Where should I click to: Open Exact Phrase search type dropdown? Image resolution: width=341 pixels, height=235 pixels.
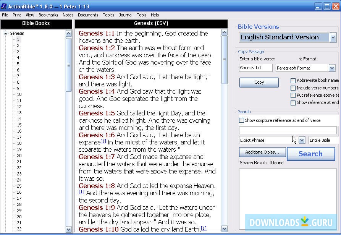click(302, 140)
